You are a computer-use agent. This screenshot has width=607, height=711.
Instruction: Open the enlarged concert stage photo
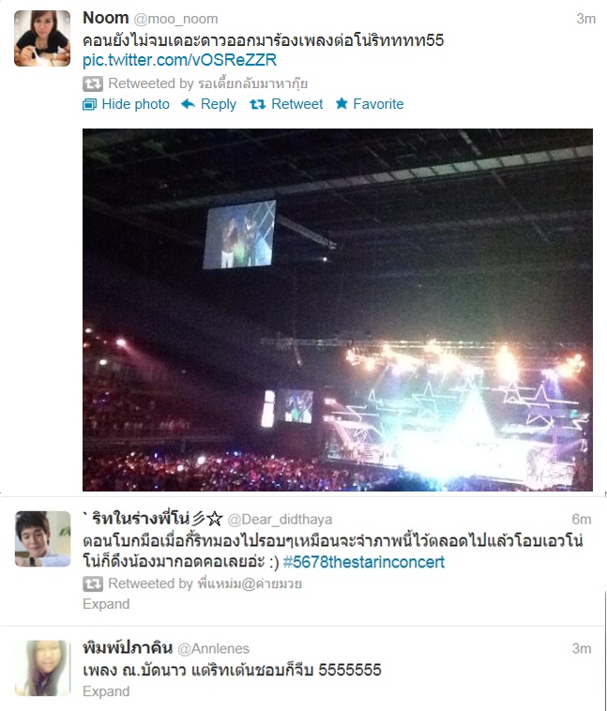[338, 310]
